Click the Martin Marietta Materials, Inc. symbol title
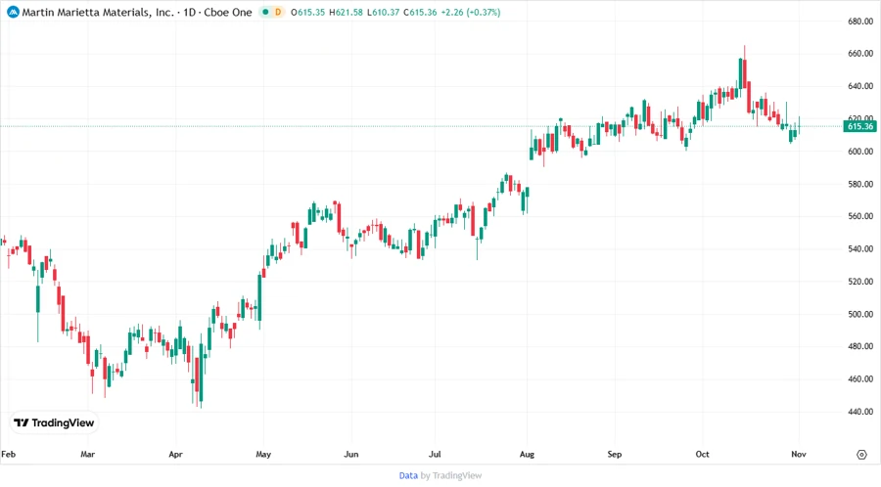 98,12
